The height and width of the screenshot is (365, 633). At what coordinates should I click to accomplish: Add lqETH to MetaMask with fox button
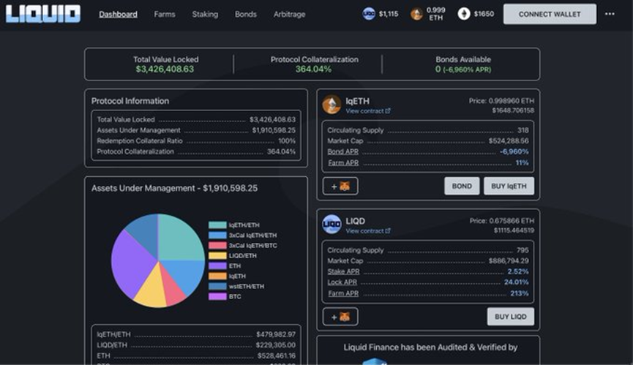(340, 186)
